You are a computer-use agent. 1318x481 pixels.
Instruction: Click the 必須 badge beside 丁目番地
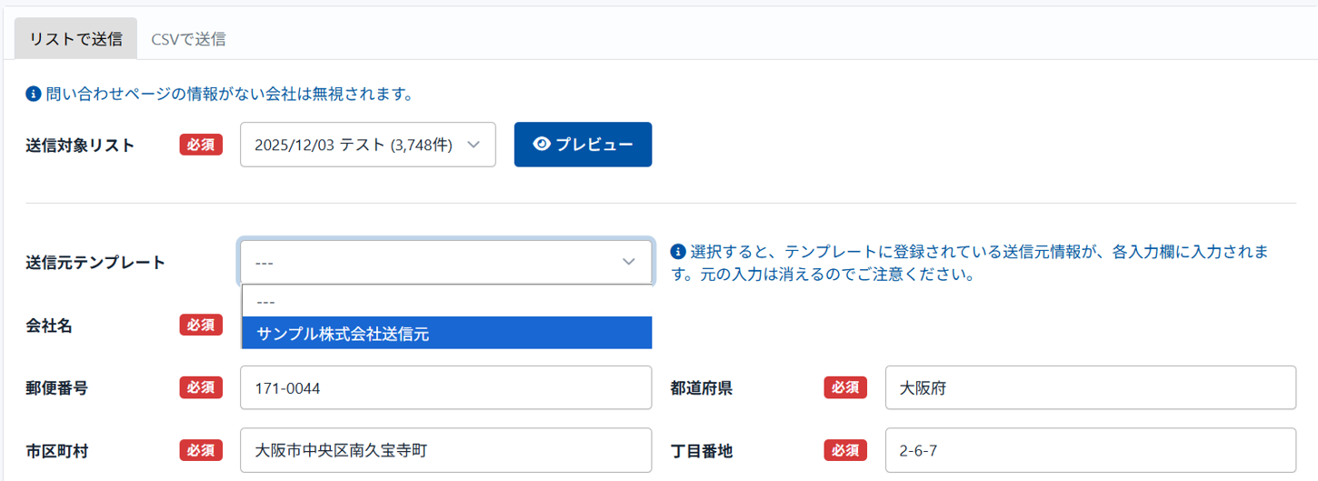point(845,450)
